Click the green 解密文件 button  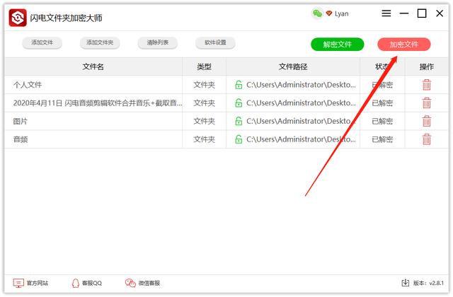[337, 45]
